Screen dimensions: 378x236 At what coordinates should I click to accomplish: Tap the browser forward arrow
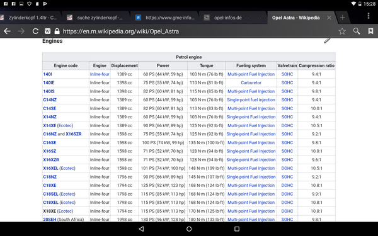point(21,31)
